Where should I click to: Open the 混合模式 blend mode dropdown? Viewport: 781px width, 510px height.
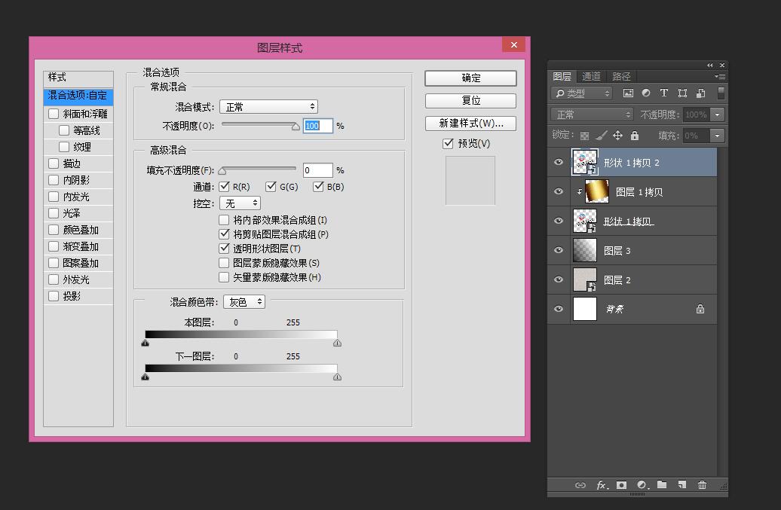(268, 107)
